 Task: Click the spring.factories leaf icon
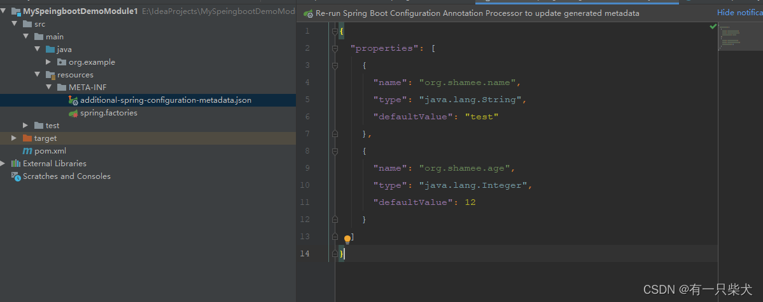73,113
